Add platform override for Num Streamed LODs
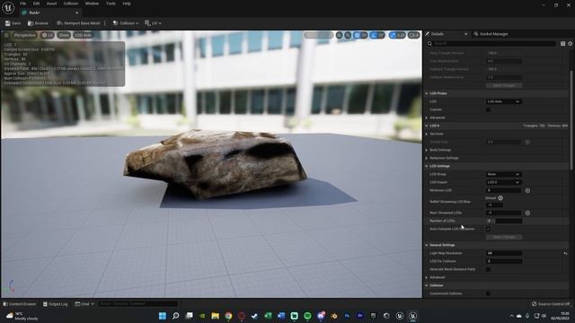Viewport: 575px width, 323px height. 527,213
